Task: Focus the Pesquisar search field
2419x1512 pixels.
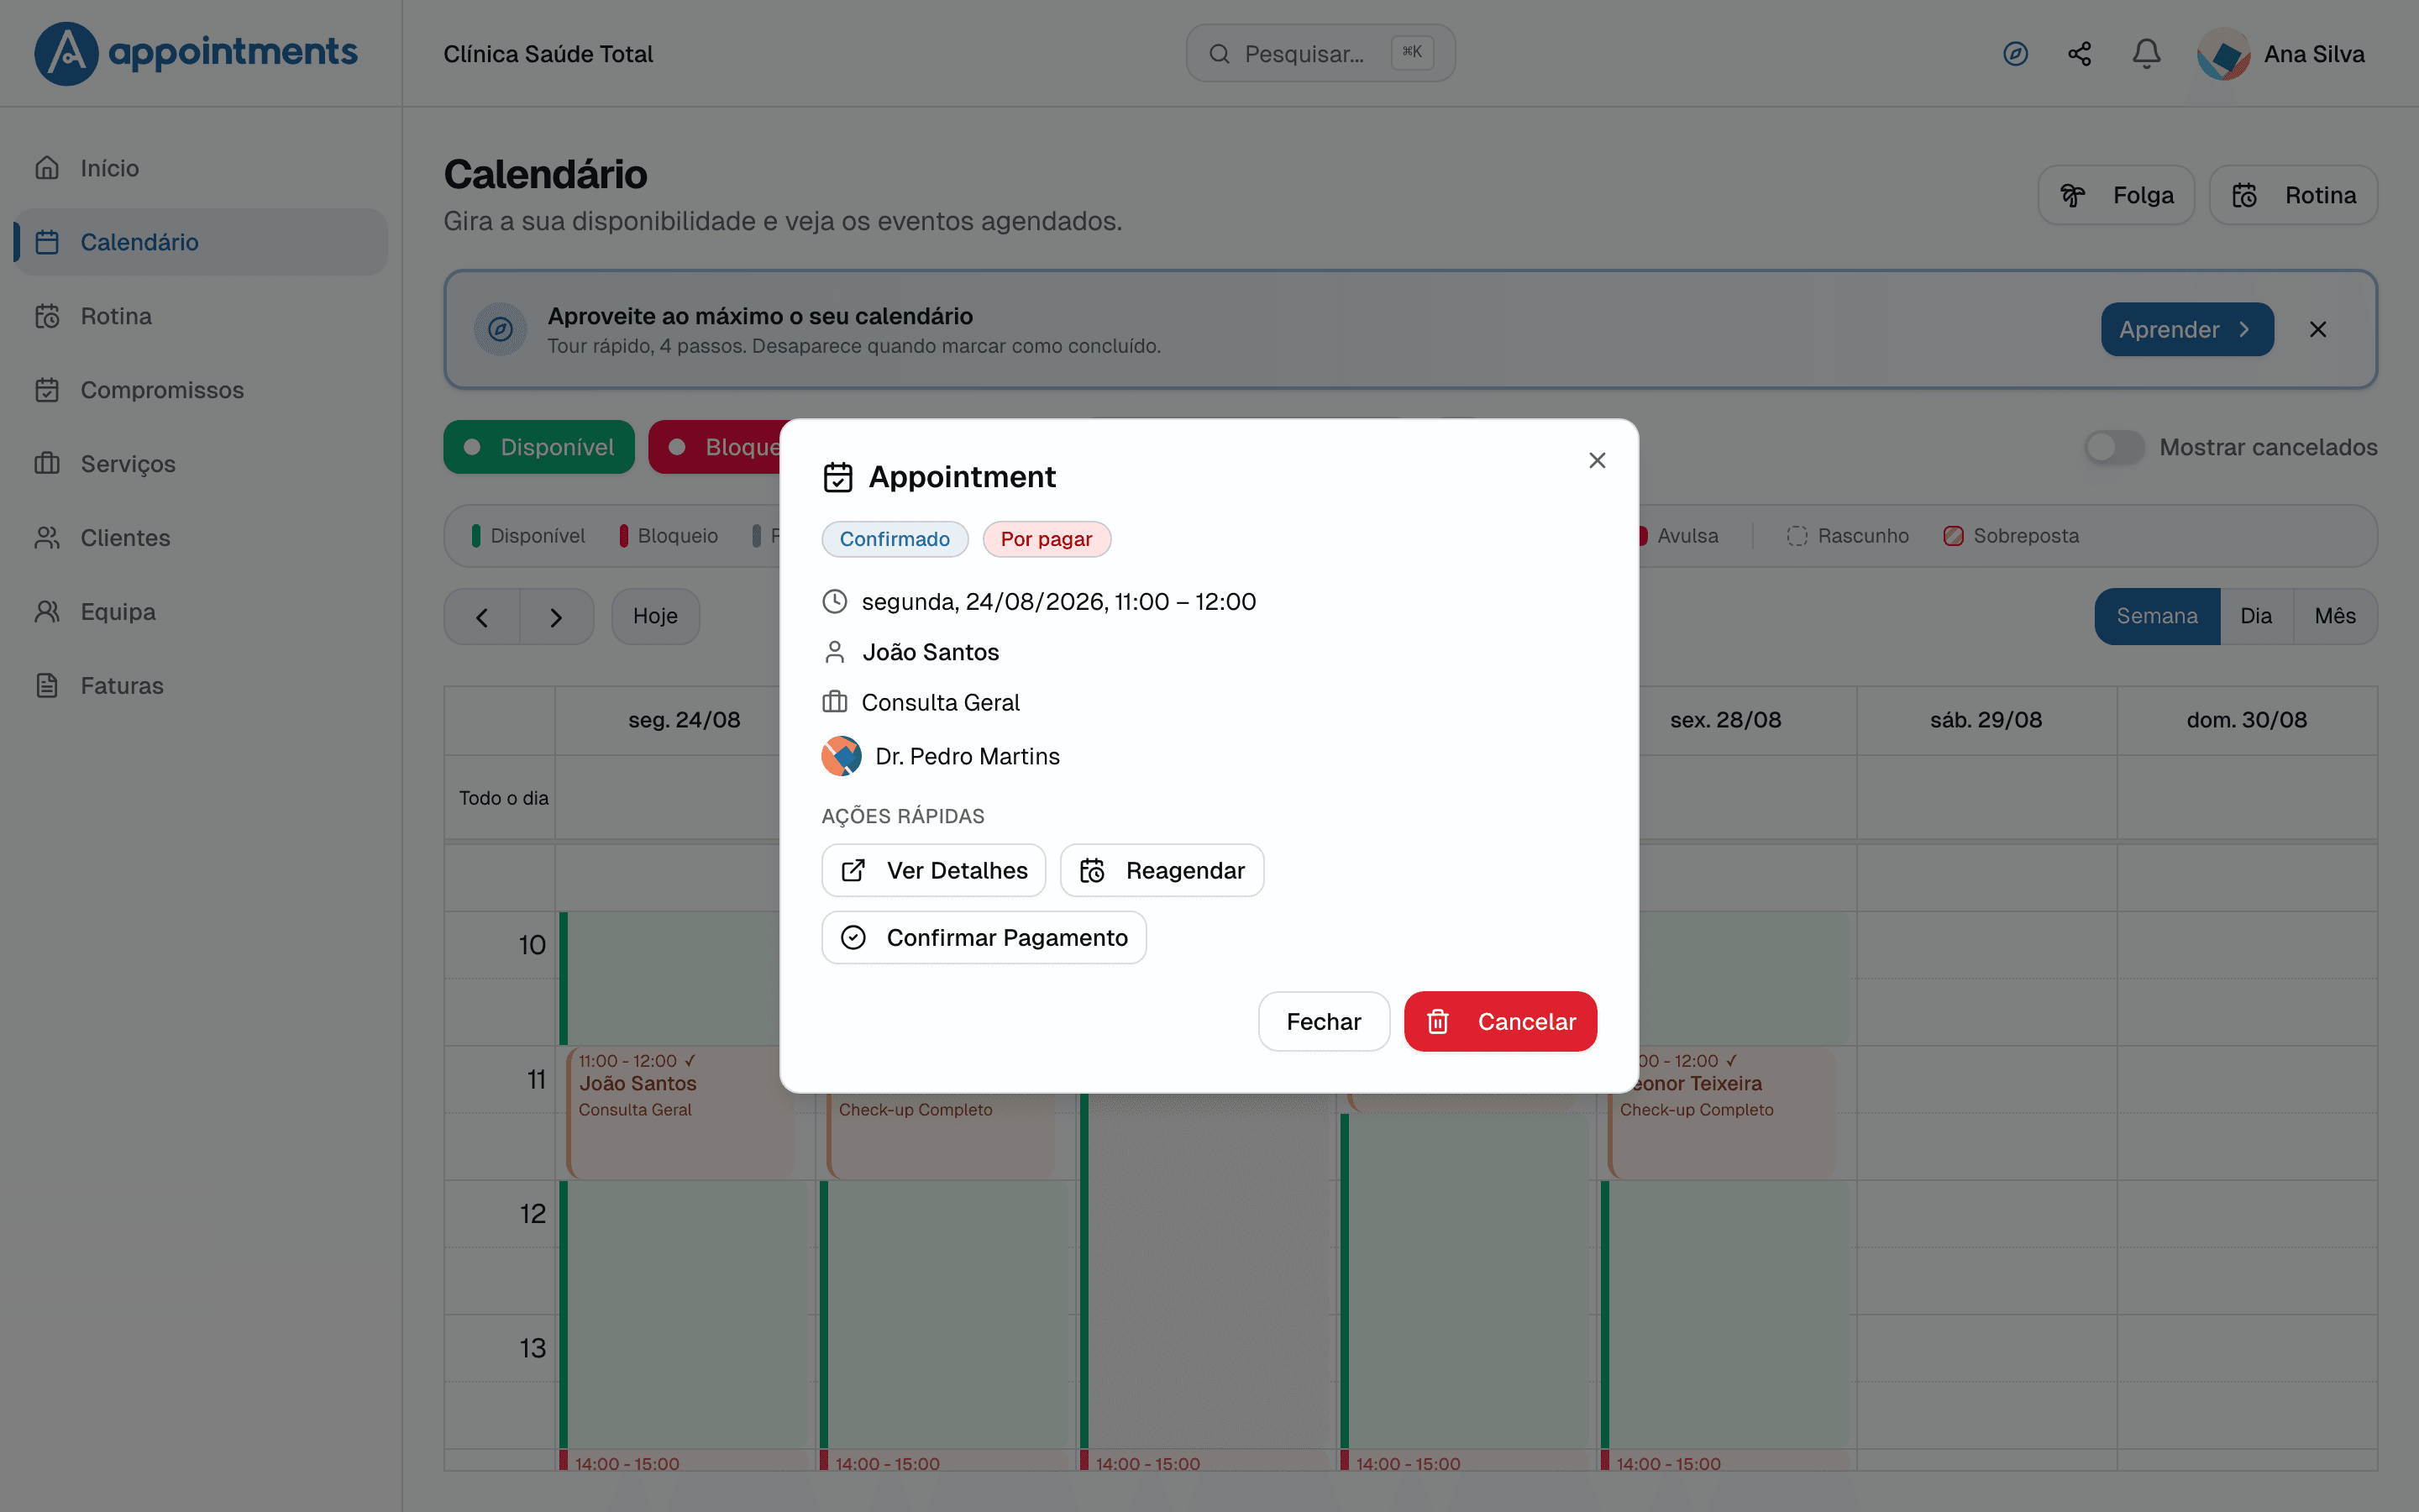Action: pyautogui.click(x=1320, y=53)
